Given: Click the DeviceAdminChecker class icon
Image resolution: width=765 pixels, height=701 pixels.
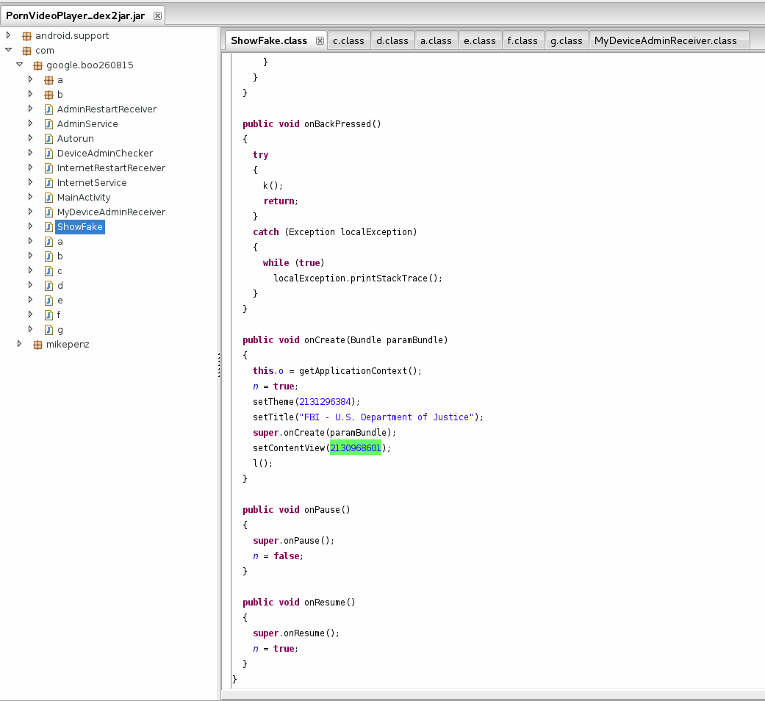Looking at the screenshot, I should coord(49,153).
